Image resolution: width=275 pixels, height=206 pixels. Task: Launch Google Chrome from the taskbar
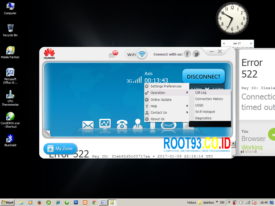tap(94, 203)
